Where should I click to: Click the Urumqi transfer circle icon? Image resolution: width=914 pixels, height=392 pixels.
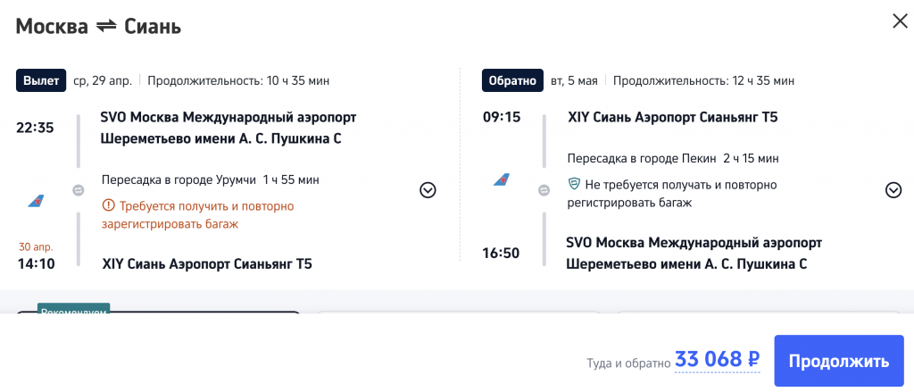point(78,189)
